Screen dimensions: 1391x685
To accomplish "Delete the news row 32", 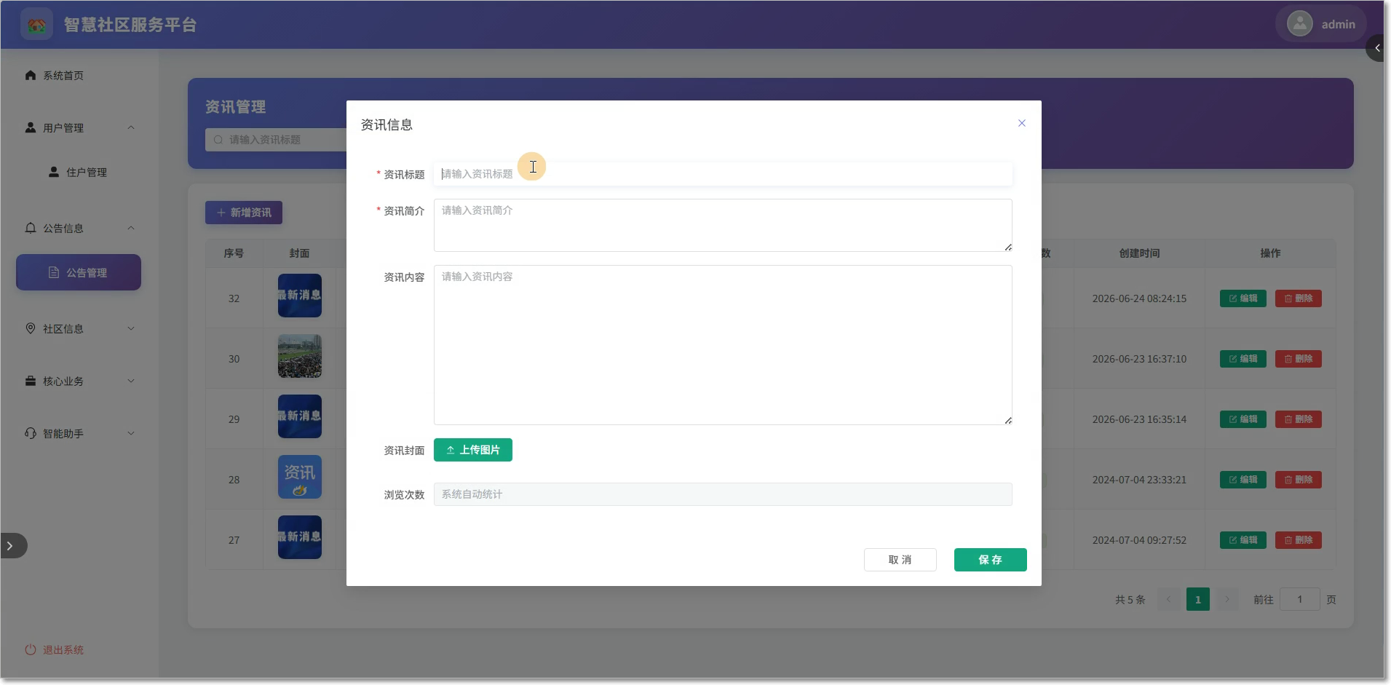I will point(1299,298).
